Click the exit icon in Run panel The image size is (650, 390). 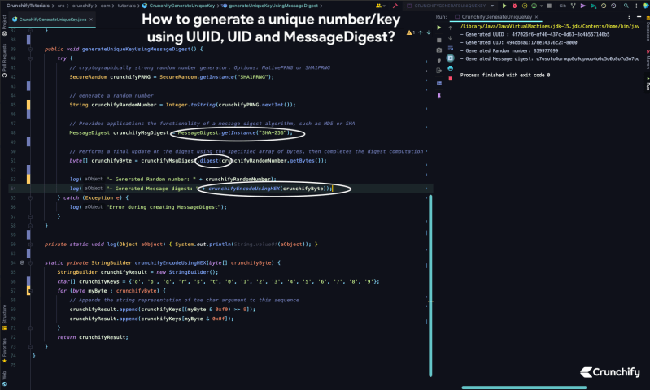[439, 71]
